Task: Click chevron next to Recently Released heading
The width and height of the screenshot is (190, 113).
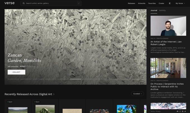Action: 54,94
